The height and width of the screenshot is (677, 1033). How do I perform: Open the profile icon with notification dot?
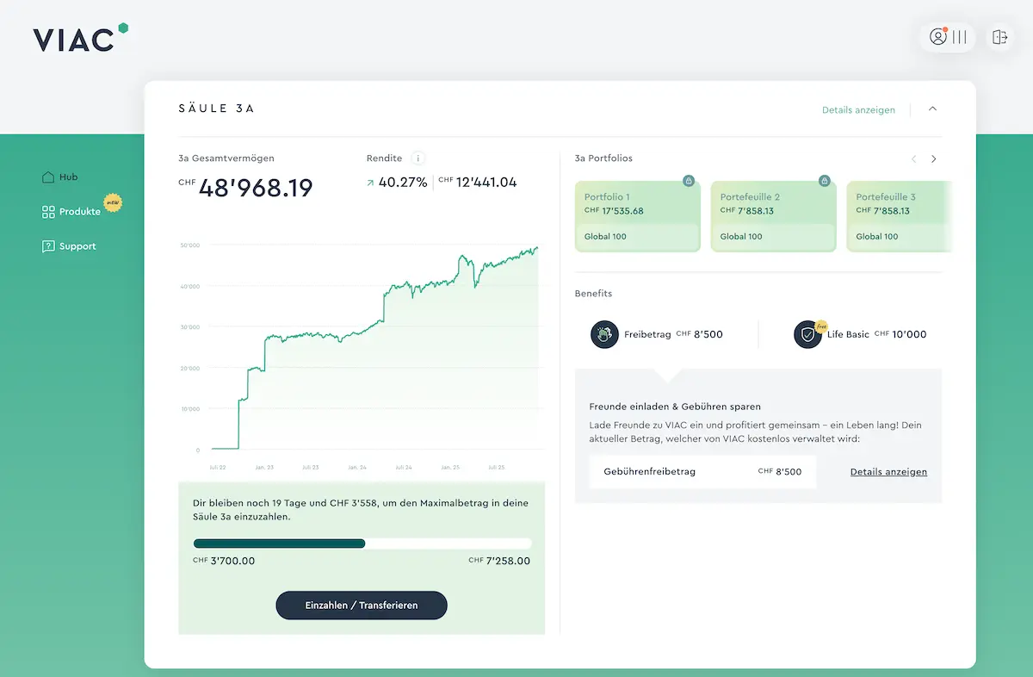[938, 37]
